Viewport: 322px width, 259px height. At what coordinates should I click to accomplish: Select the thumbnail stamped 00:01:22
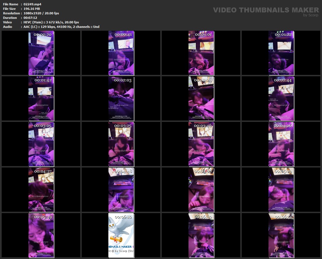tap(281, 53)
